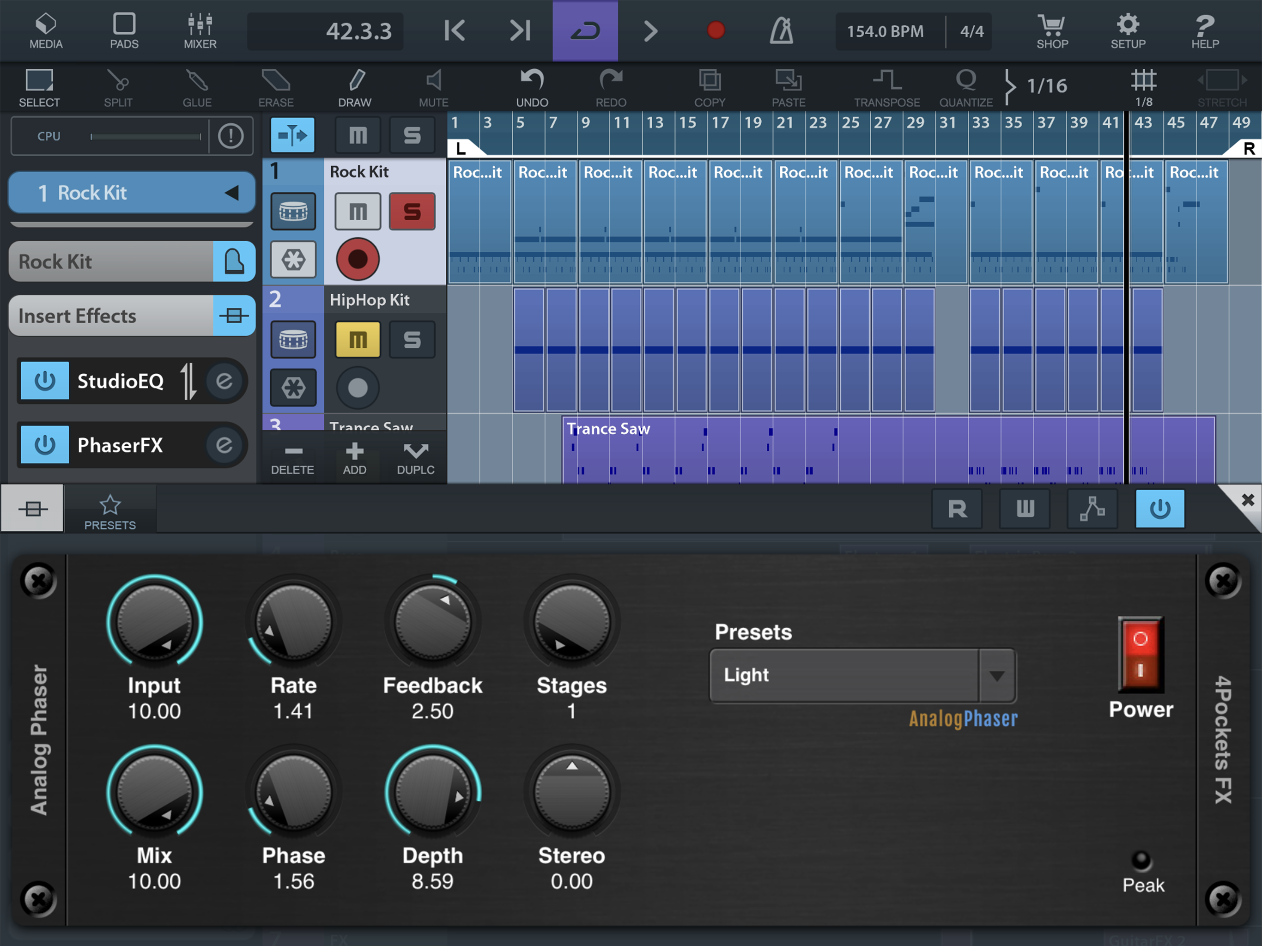Open the Presets star tab

(110, 511)
